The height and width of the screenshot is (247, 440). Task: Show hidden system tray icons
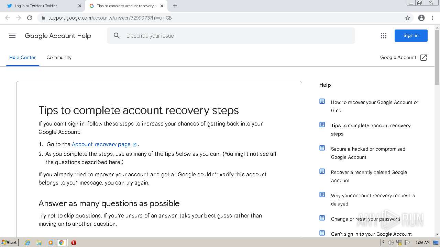[383, 243]
